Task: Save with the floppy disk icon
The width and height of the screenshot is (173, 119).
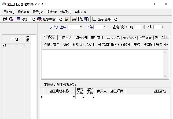Action: 67,19
